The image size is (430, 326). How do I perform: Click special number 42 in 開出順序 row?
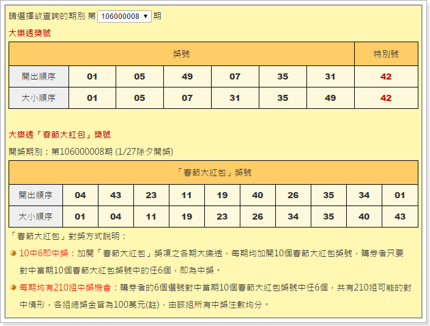click(386, 76)
